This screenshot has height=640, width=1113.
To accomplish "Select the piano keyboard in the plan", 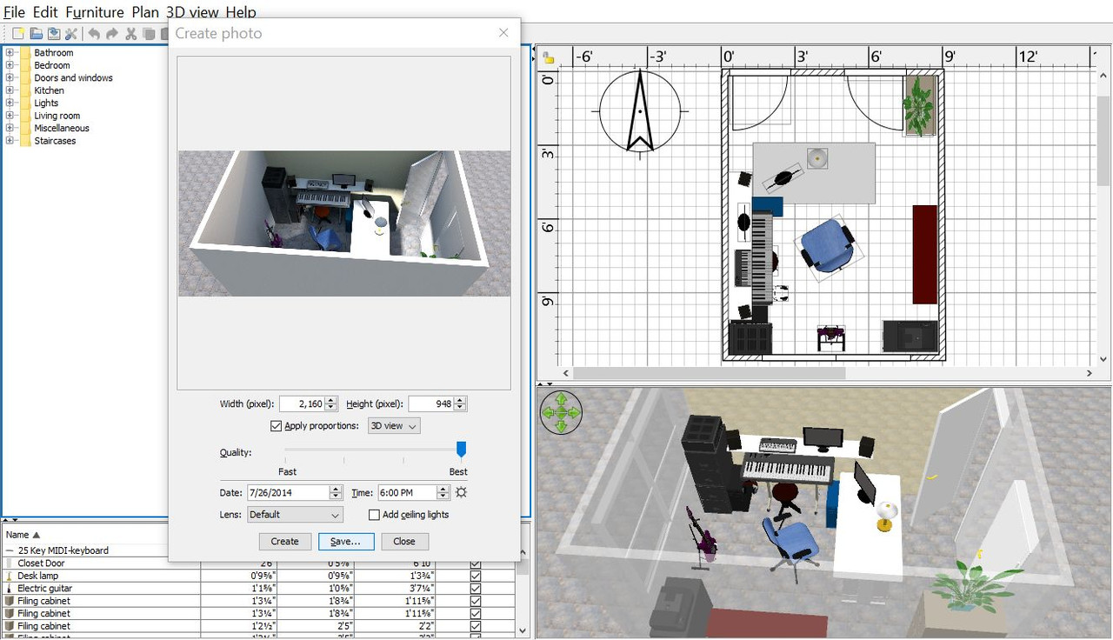I will [x=761, y=259].
